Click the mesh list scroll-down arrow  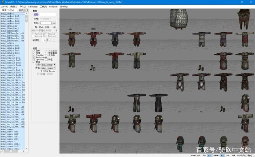27,148
